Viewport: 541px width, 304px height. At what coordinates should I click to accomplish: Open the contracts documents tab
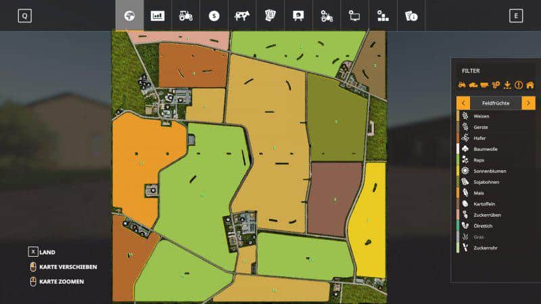[x=270, y=16]
